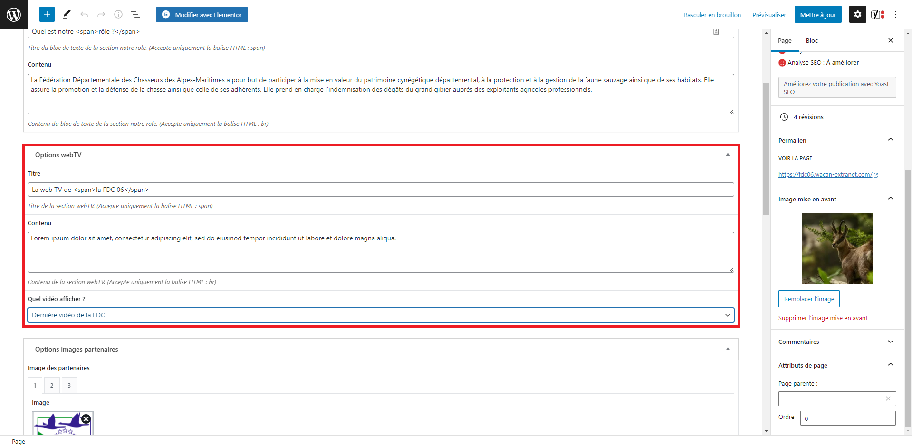Click the chamois featured image thumbnail
Screen dimensions: 912x447
coord(837,248)
